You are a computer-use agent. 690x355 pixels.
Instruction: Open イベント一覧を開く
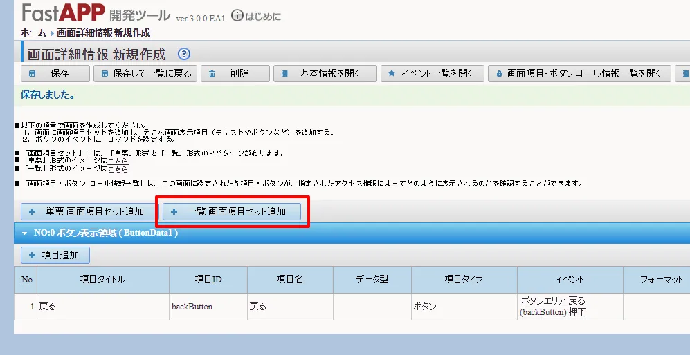[x=432, y=74]
